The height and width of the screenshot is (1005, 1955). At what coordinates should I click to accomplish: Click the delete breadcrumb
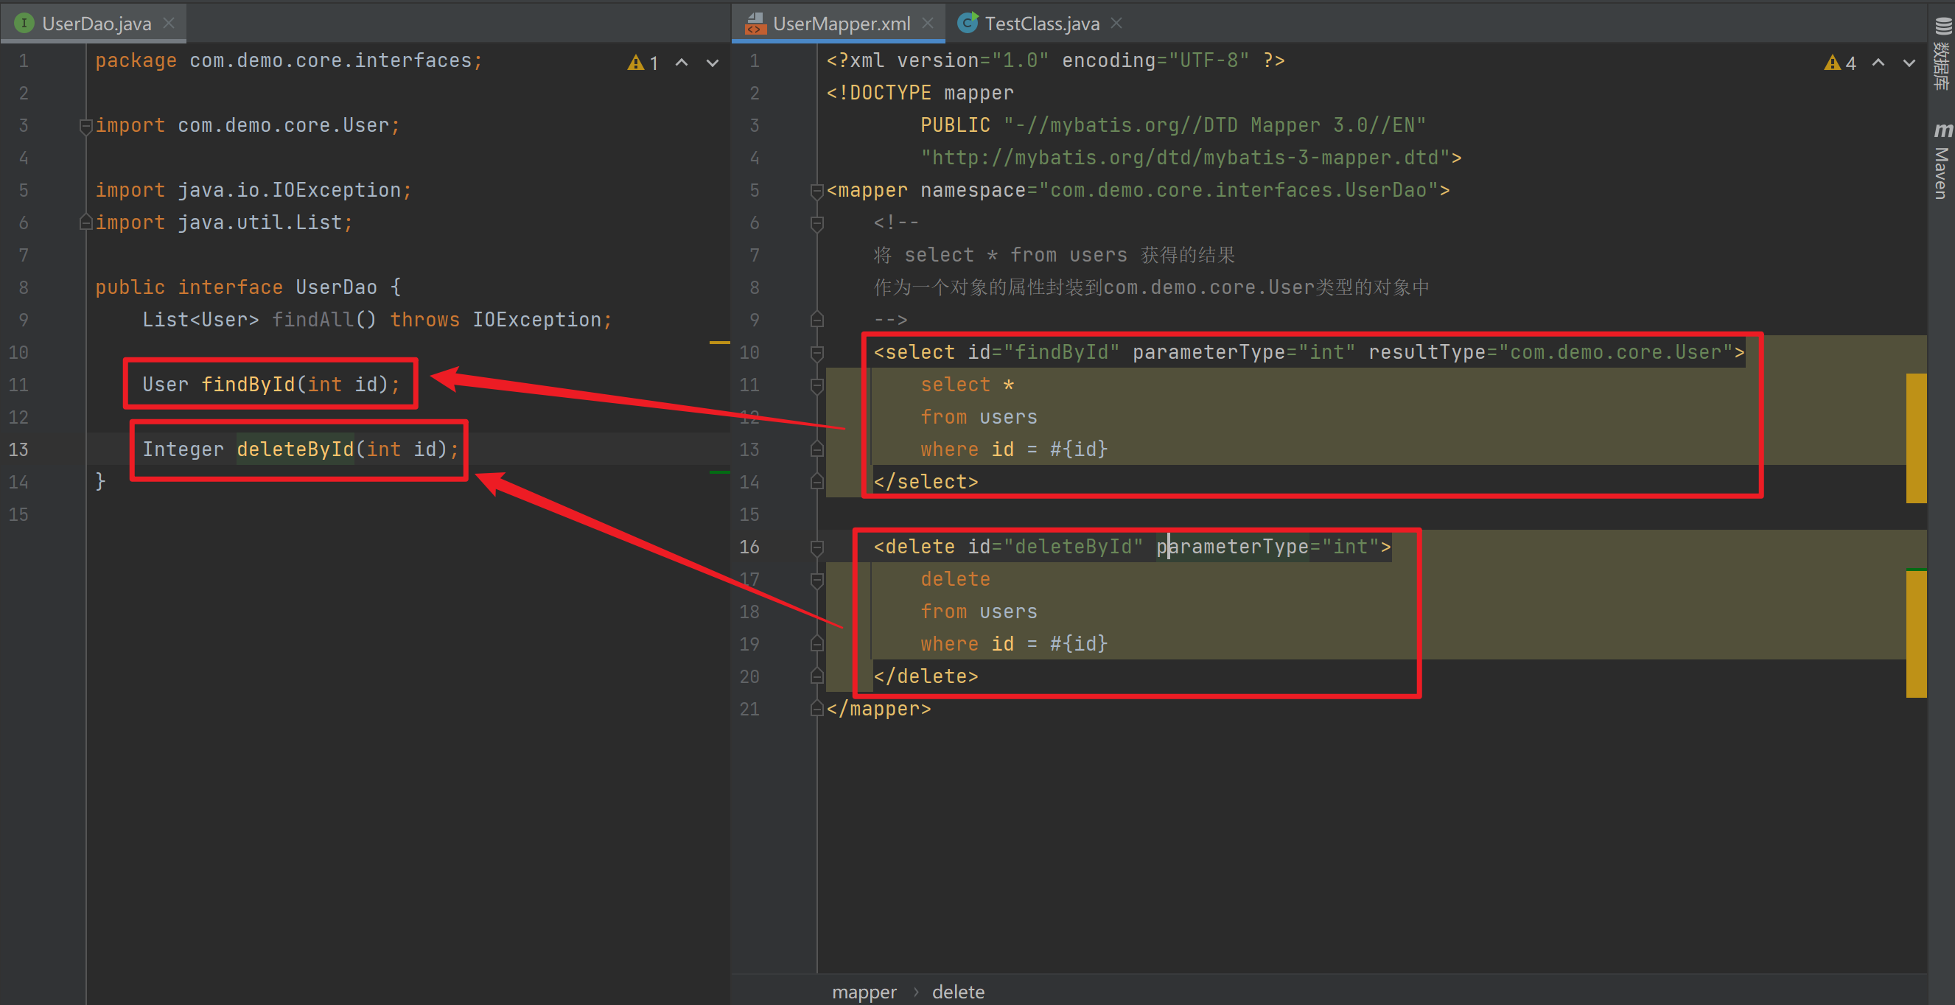(x=958, y=992)
